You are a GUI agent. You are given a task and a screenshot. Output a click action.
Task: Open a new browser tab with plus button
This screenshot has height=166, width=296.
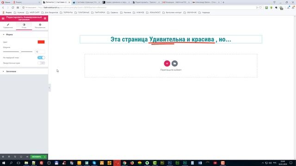click(223, 2)
